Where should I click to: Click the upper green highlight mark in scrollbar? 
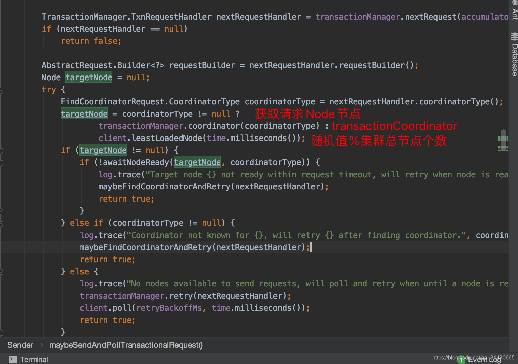pos(503,139)
